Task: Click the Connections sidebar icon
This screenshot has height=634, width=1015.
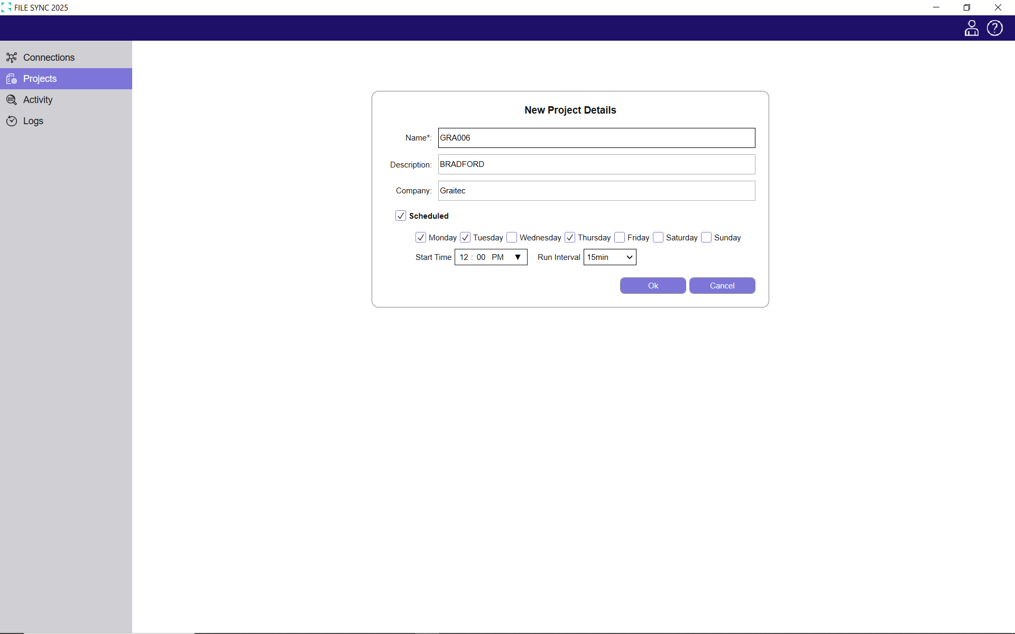Action: [x=12, y=57]
